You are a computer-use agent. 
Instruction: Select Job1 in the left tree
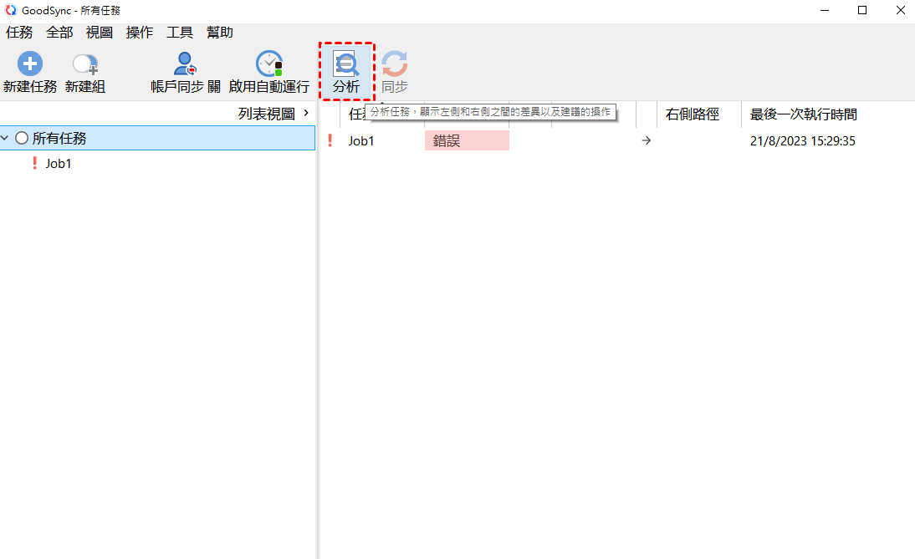[59, 164]
